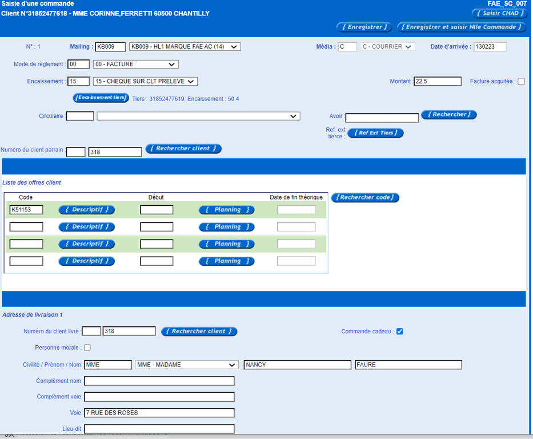533x439 pixels.
Task: Click client parrain number field 318
Action: click(115, 152)
